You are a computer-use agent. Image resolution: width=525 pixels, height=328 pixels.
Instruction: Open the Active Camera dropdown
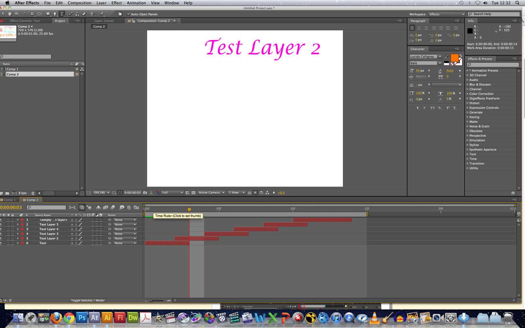pyautogui.click(x=211, y=193)
